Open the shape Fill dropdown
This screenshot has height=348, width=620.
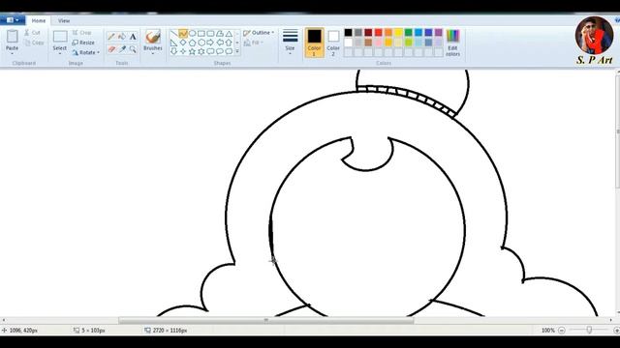254,43
